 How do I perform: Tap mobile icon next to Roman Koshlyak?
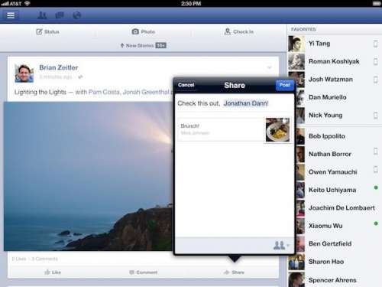(x=376, y=61)
